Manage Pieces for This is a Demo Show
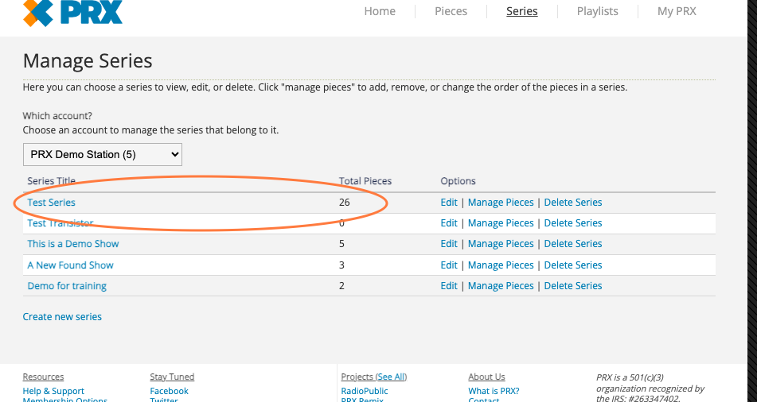The image size is (757, 402). tap(501, 244)
